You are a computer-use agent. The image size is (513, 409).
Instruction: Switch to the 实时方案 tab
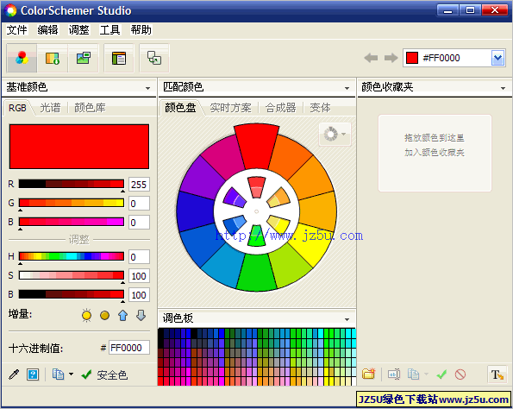point(231,107)
